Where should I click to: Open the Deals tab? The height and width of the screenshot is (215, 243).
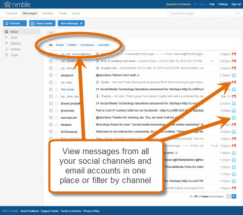(63, 13)
